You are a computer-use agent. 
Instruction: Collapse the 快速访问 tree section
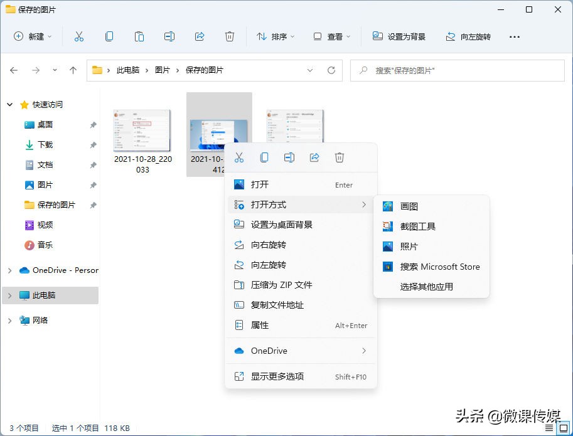click(x=10, y=105)
